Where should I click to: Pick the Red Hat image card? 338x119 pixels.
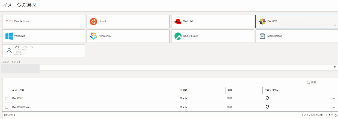(212, 21)
